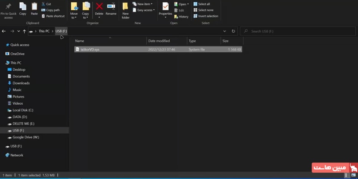Open the Copy to menu
Viewport: 358px width, 179px height.
85,10
